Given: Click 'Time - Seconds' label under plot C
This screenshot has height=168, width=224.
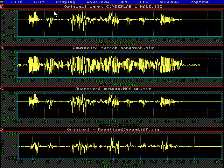Looking at the screenshot, I should pos(119,125).
